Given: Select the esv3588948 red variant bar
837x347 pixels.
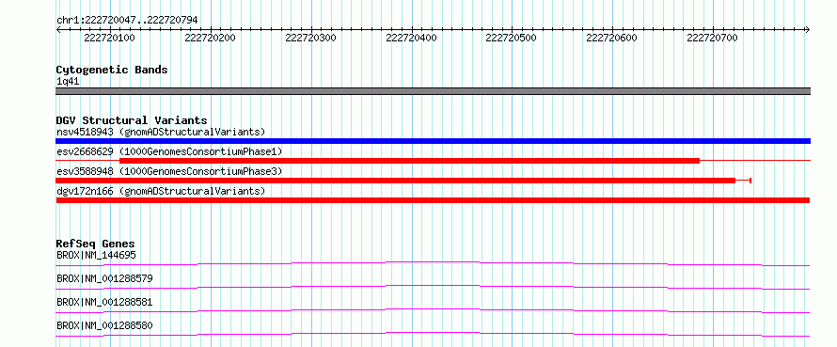Looking at the screenshot, I should (x=396, y=181).
